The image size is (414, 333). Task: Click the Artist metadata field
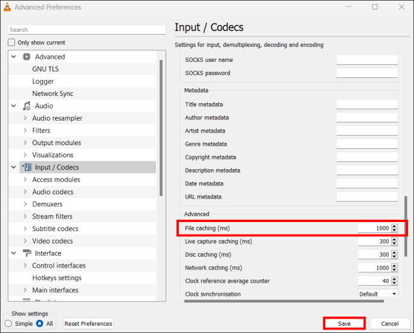pos(367,131)
